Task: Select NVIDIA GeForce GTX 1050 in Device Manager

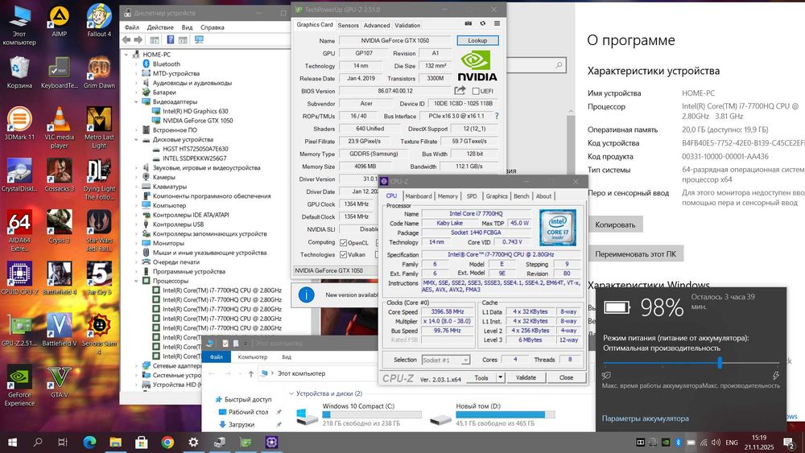Action: coord(198,121)
